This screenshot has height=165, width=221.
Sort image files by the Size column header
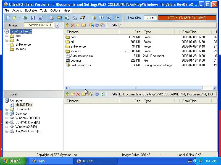coord(130,32)
